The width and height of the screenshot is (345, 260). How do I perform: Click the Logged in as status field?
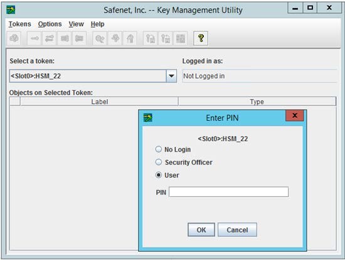point(260,76)
